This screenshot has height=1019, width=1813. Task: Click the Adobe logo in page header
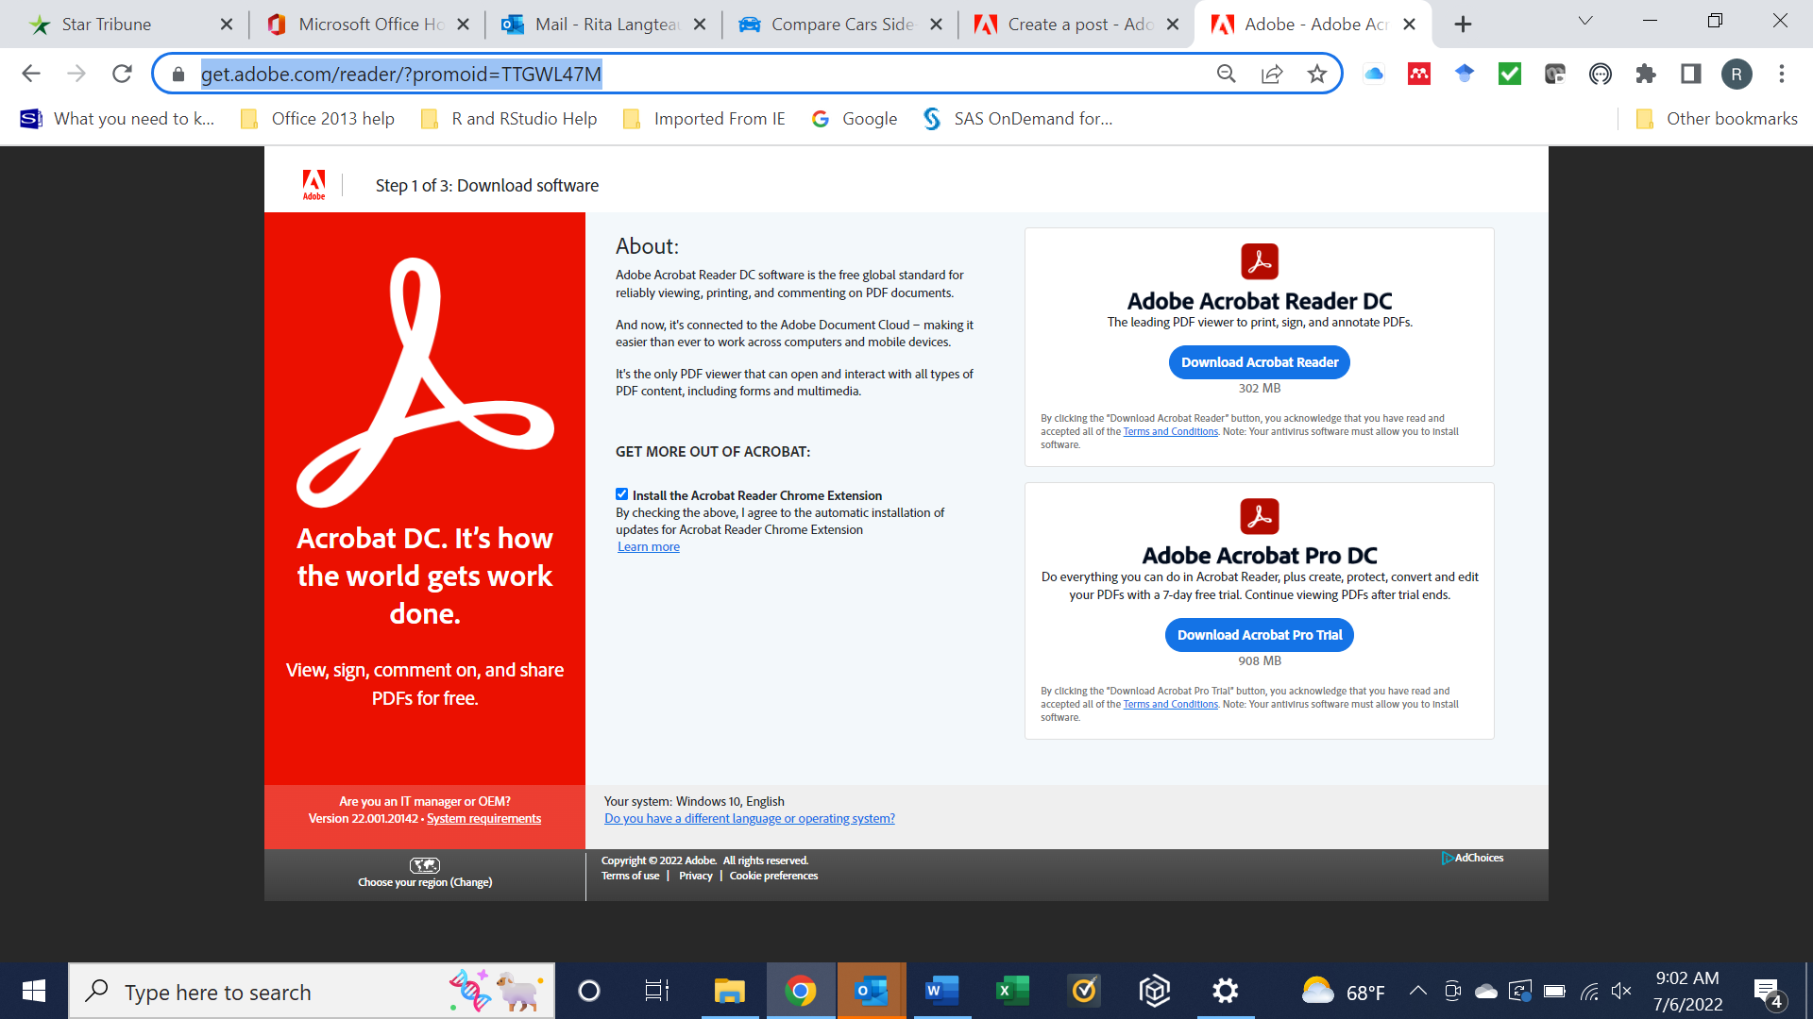pos(313,184)
